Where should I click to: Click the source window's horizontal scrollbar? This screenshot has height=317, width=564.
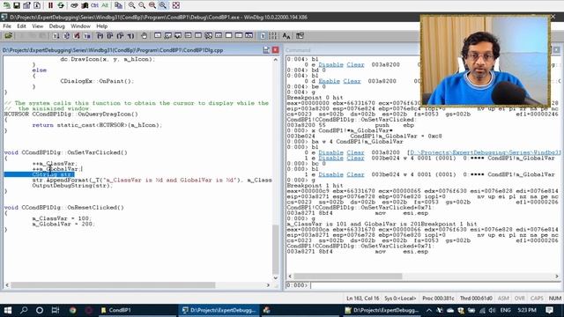pyautogui.click(x=137, y=285)
